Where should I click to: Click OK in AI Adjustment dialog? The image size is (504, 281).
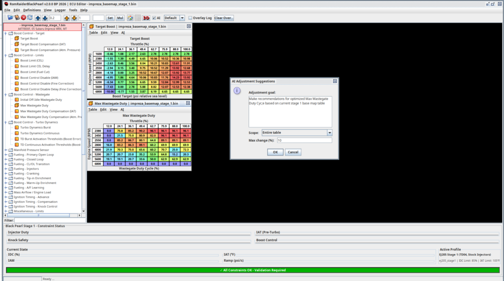tap(275, 152)
